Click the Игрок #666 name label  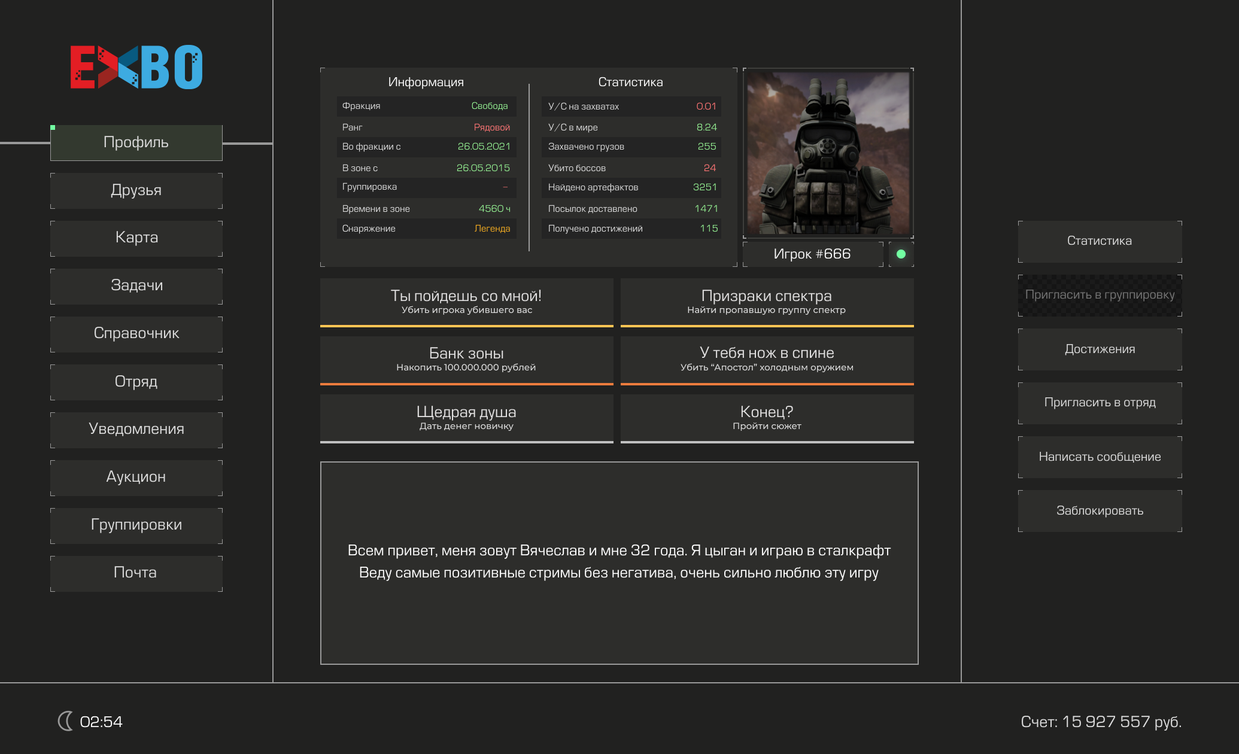tap(812, 254)
